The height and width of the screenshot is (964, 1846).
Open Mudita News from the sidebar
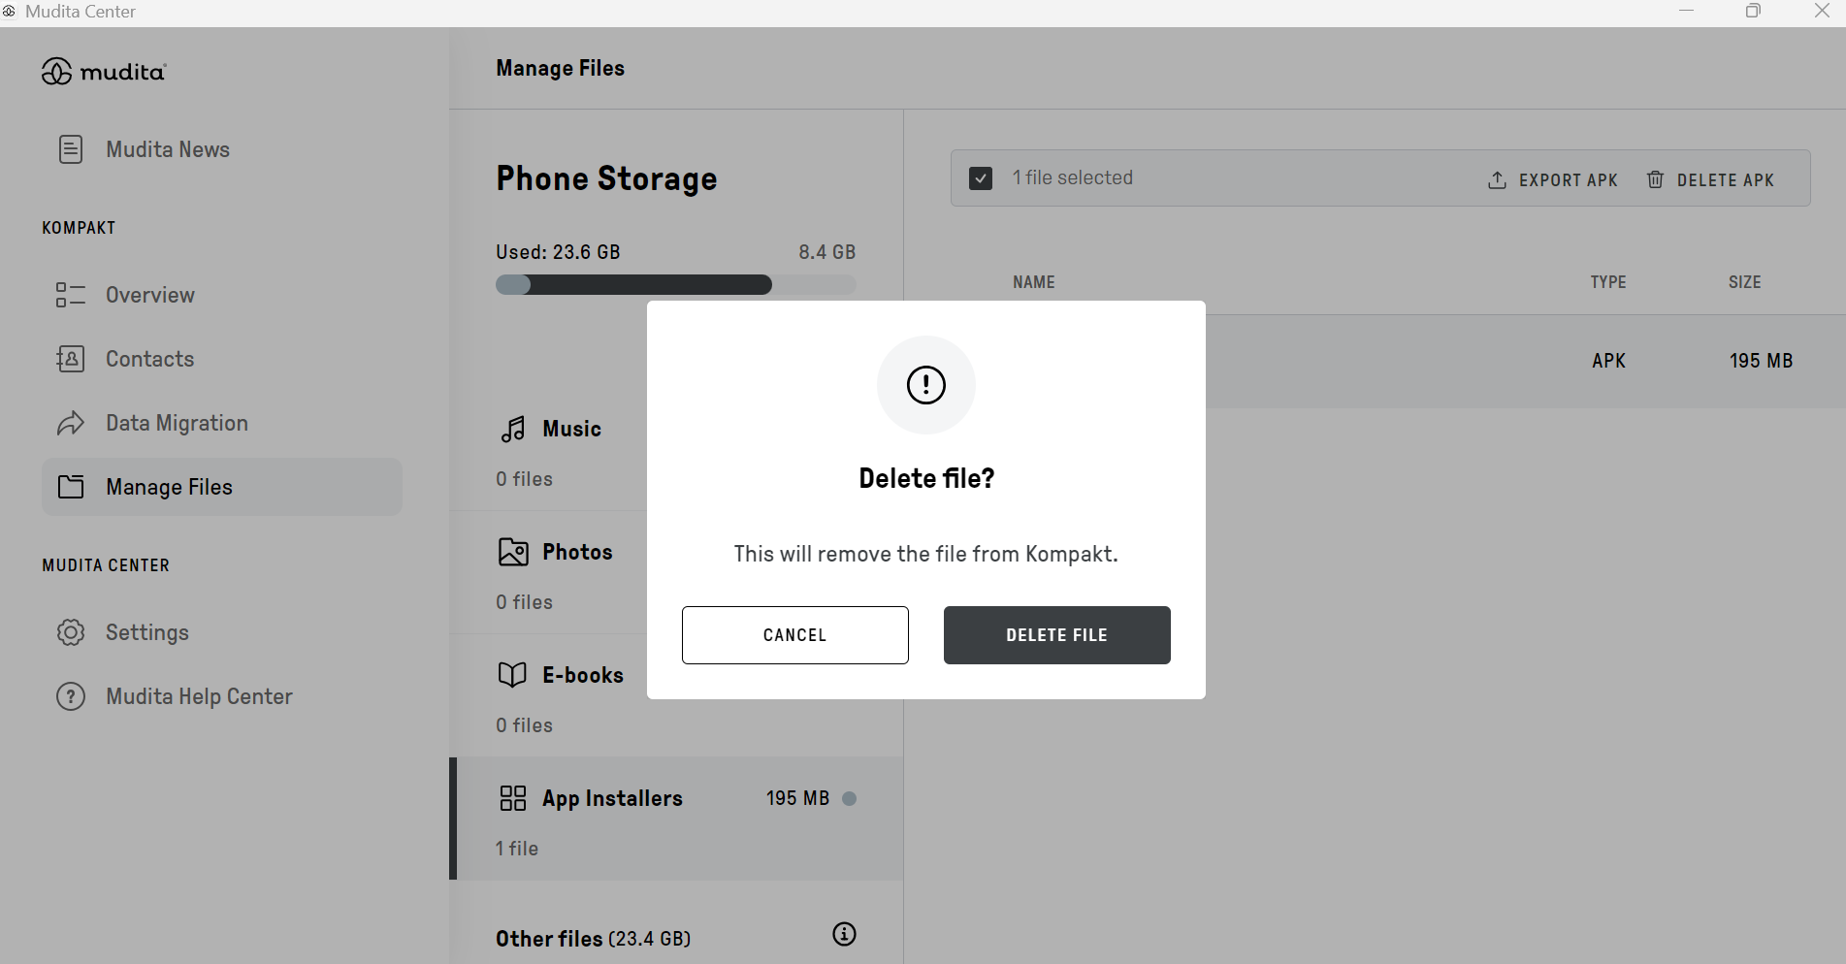(167, 149)
